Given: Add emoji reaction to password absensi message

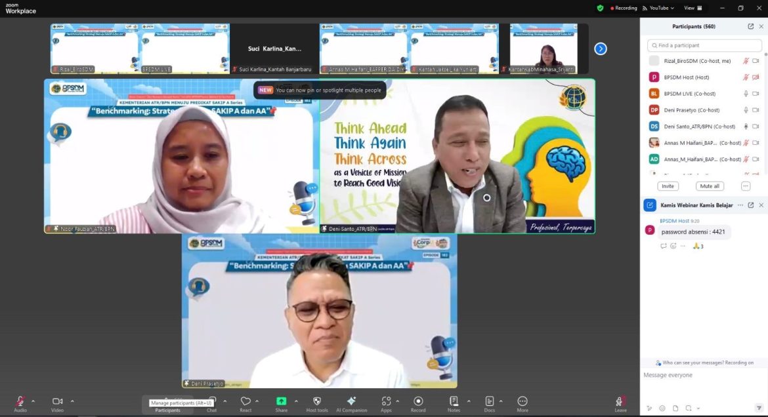Looking at the screenshot, I should [x=673, y=246].
